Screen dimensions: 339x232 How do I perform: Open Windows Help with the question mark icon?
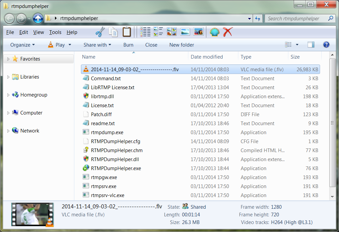pyautogui.click(x=326, y=45)
